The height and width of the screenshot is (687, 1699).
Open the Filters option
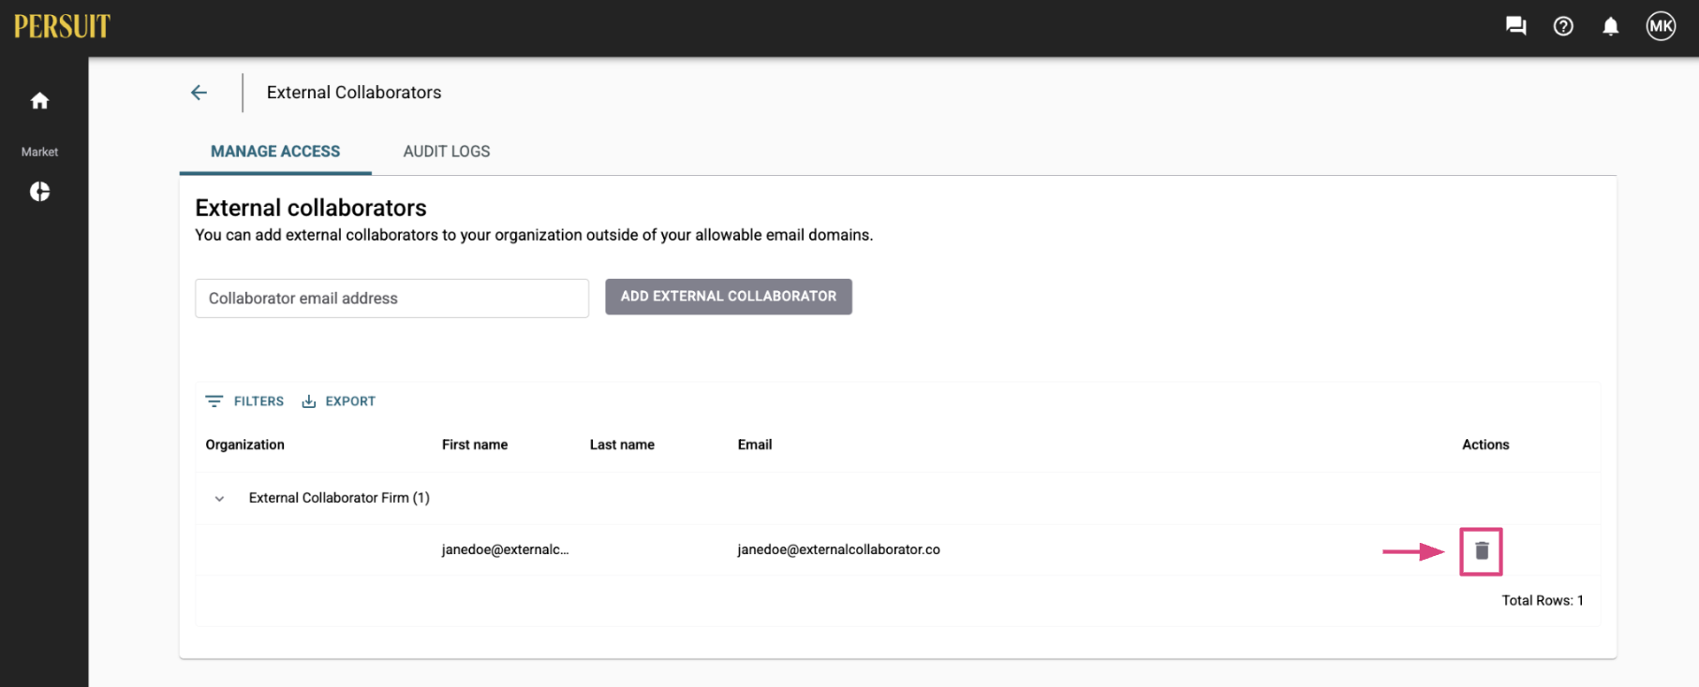(244, 401)
